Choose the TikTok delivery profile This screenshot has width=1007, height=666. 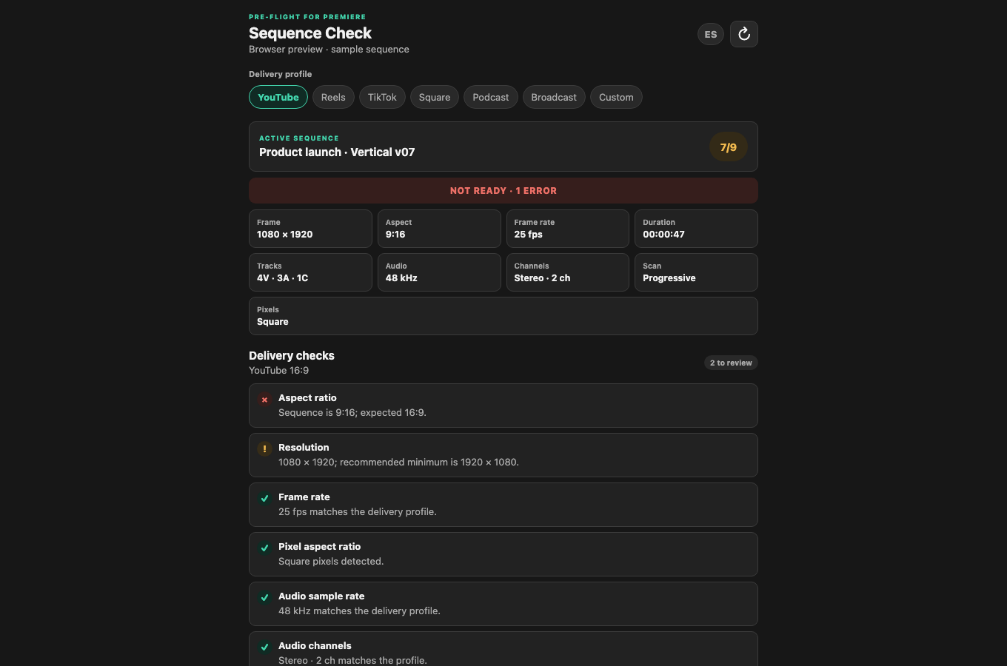pyautogui.click(x=382, y=97)
